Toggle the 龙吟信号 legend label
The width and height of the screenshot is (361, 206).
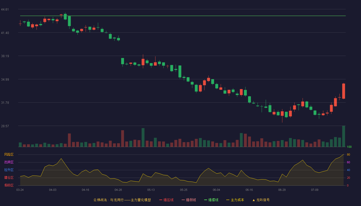(263, 200)
